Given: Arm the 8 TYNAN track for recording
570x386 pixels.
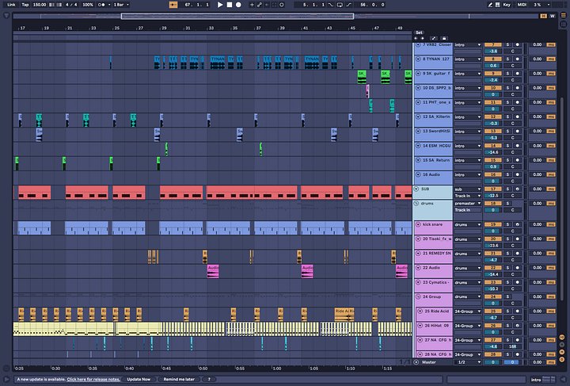Looking at the screenshot, I should point(517,59).
